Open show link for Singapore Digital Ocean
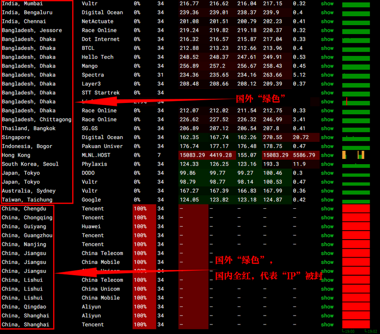Screen dimensions: 380x334 [327, 137]
